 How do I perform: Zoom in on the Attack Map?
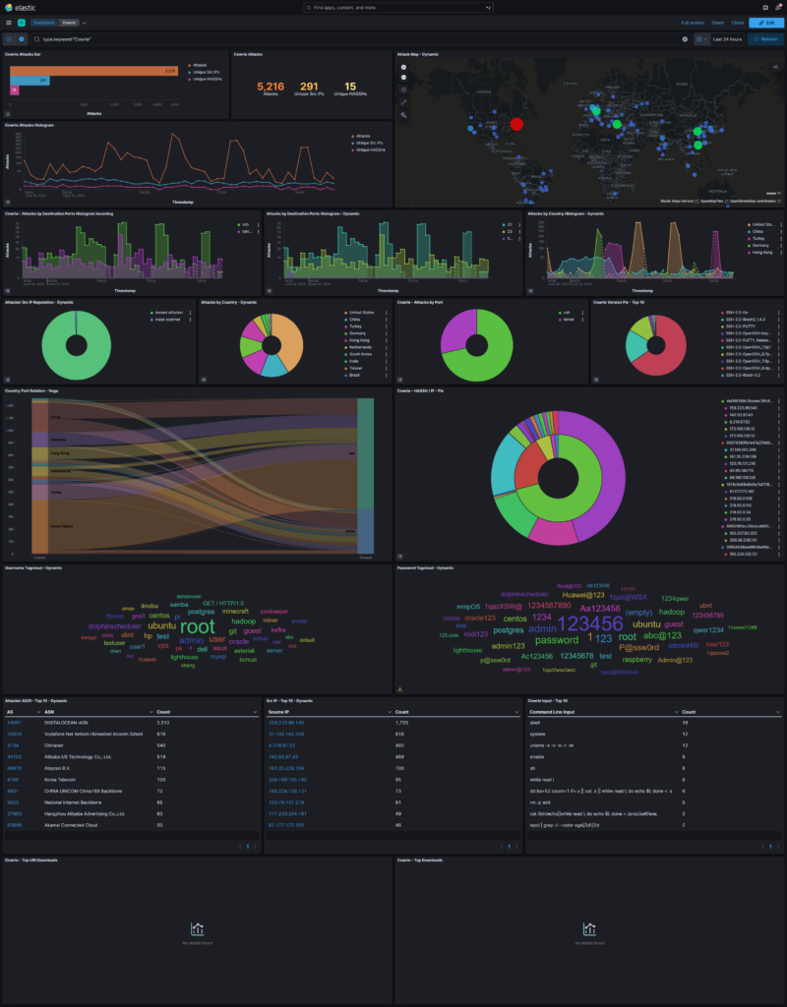[x=403, y=67]
